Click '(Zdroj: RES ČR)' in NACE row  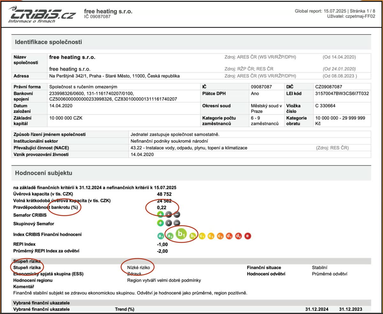point(332,148)
